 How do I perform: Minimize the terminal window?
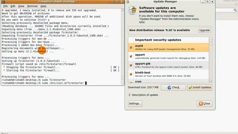(112, 1)
